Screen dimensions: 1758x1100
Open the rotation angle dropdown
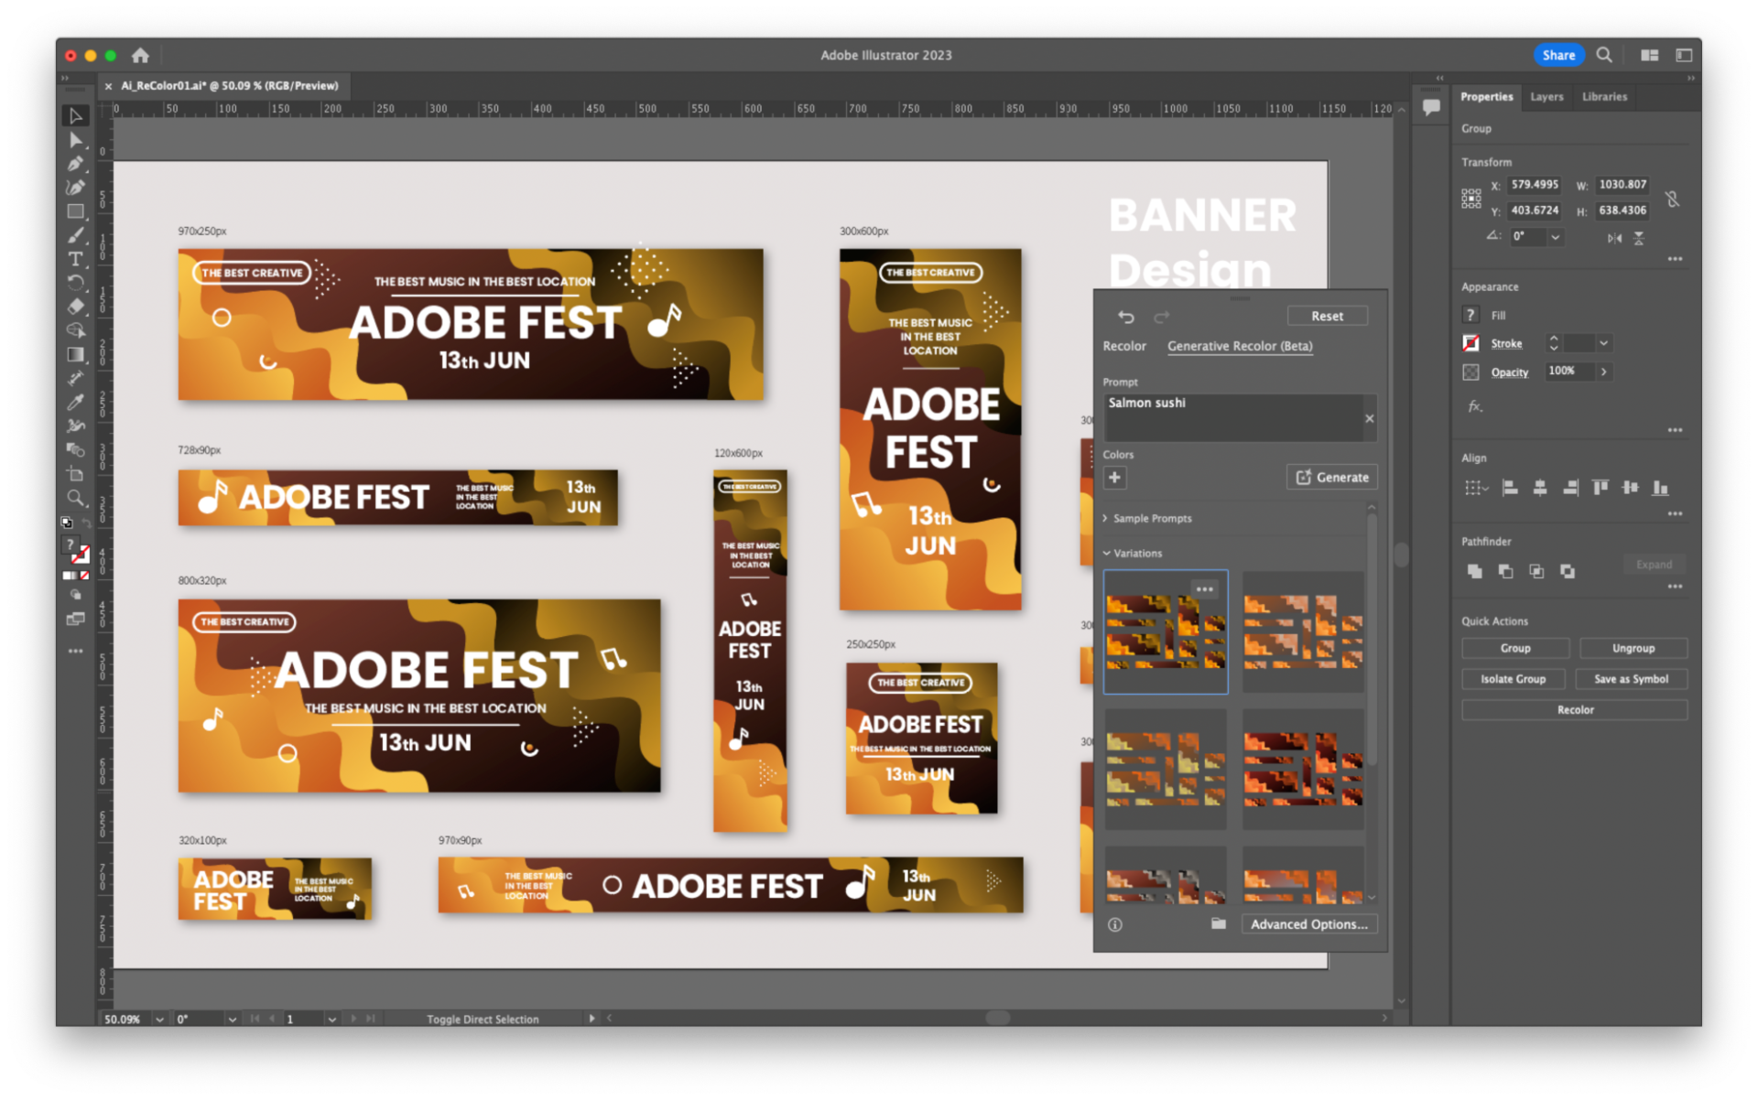(x=1555, y=237)
